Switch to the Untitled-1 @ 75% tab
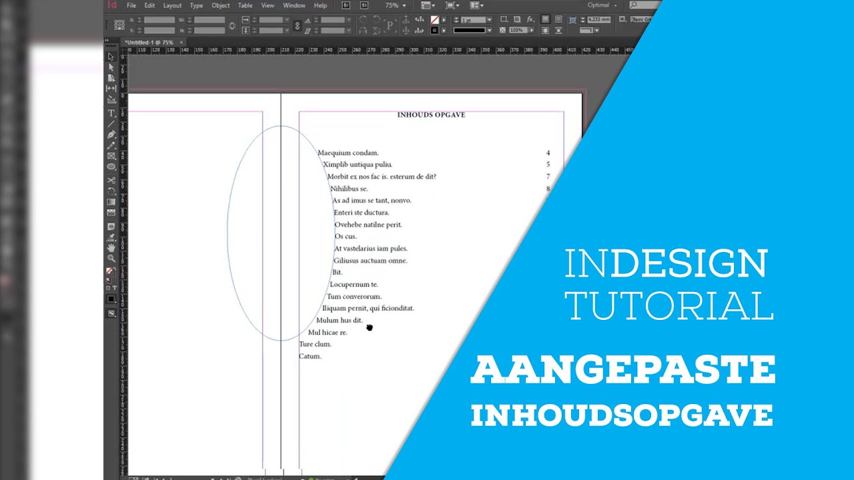 pos(149,43)
